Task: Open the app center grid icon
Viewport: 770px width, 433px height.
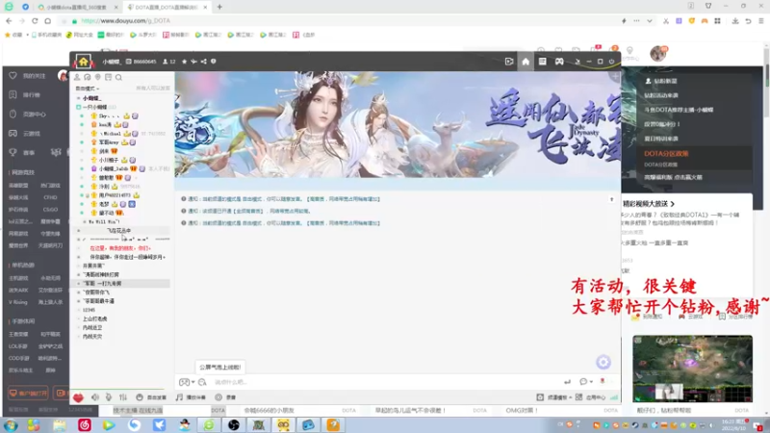Action: coord(579,397)
